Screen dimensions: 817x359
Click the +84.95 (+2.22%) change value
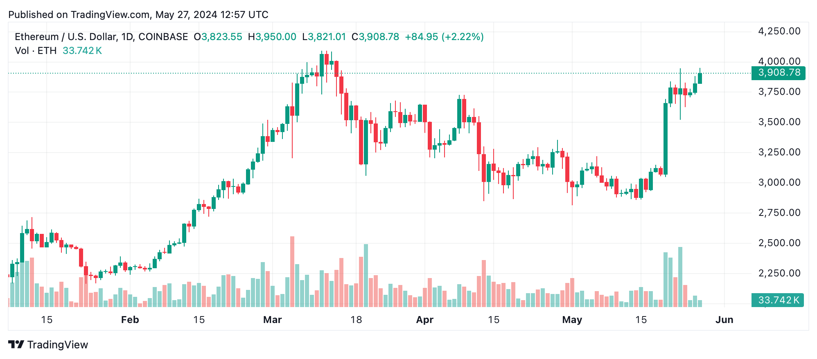click(x=444, y=37)
